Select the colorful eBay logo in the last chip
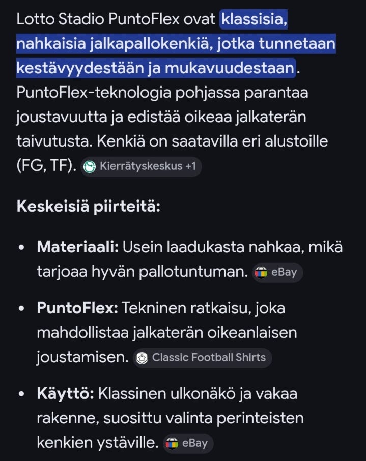The height and width of the screenshot is (461, 366). coord(172,443)
